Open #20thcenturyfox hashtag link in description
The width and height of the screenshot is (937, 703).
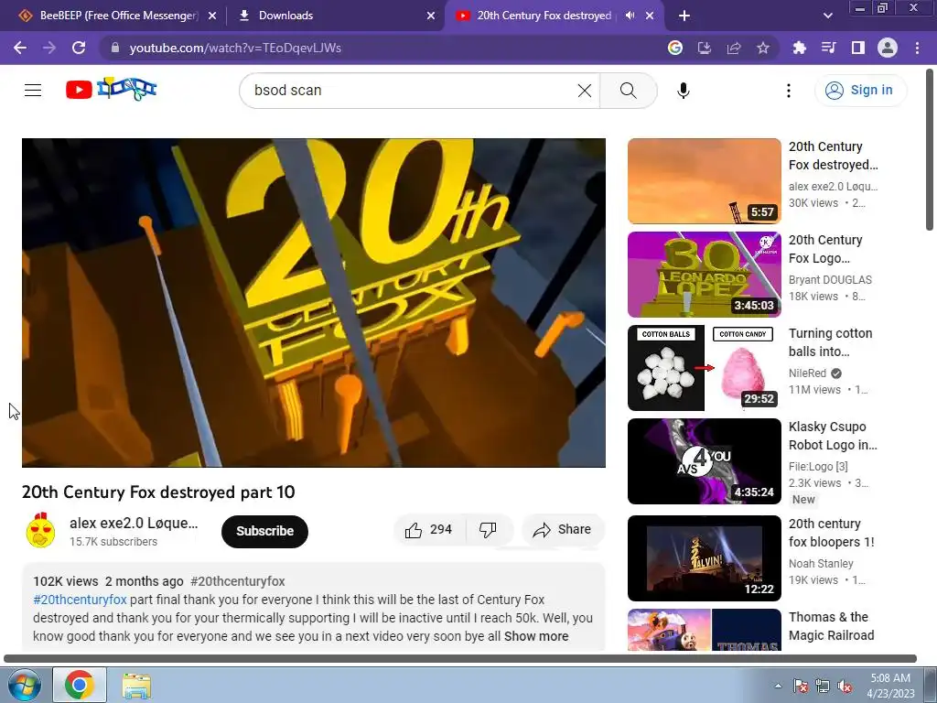(x=81, y=600)
